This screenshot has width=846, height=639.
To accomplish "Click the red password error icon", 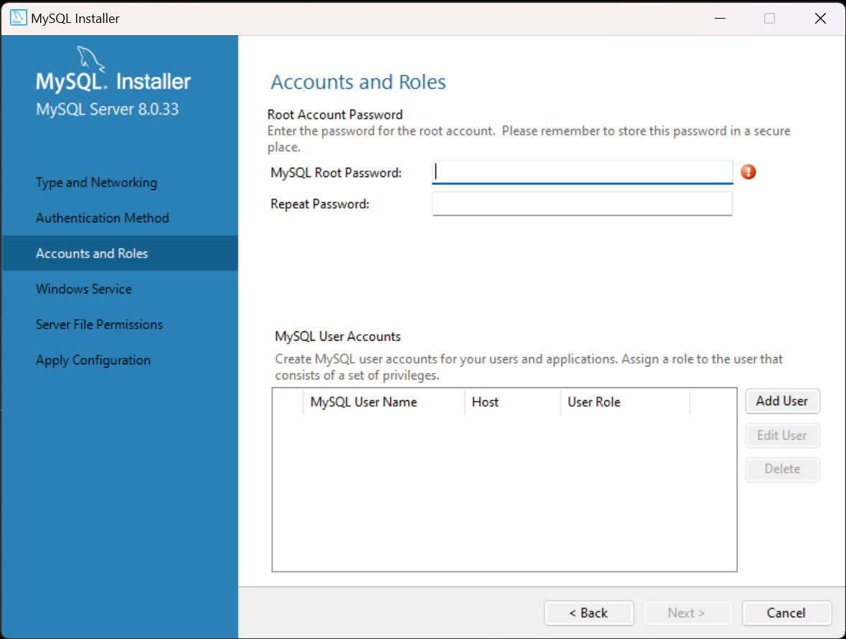I will click(748, 172).
